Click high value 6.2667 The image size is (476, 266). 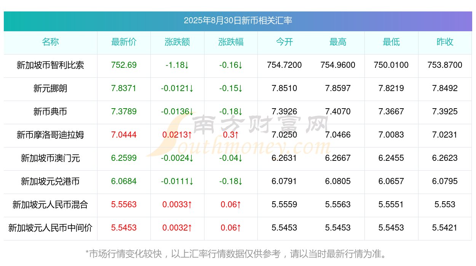coord(338,158)
